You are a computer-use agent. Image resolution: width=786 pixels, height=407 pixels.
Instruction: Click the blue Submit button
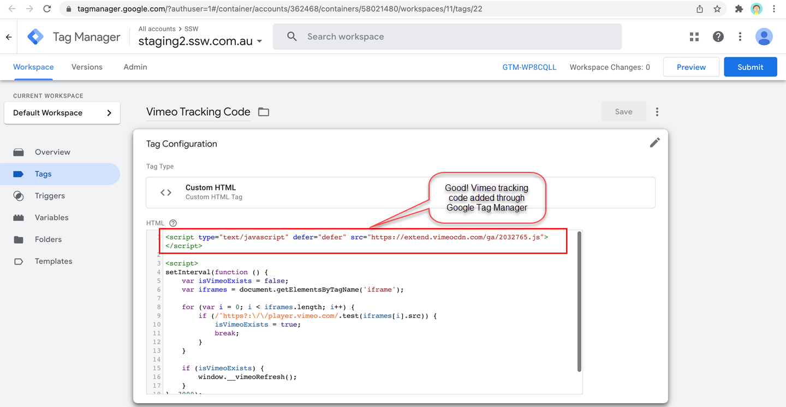(x=750, y=67)
